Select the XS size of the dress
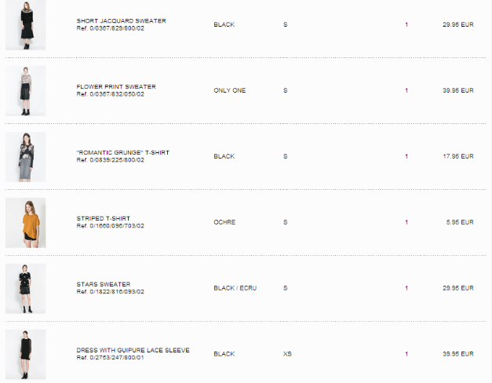The image size is (492, 383). tap(287, 354)
